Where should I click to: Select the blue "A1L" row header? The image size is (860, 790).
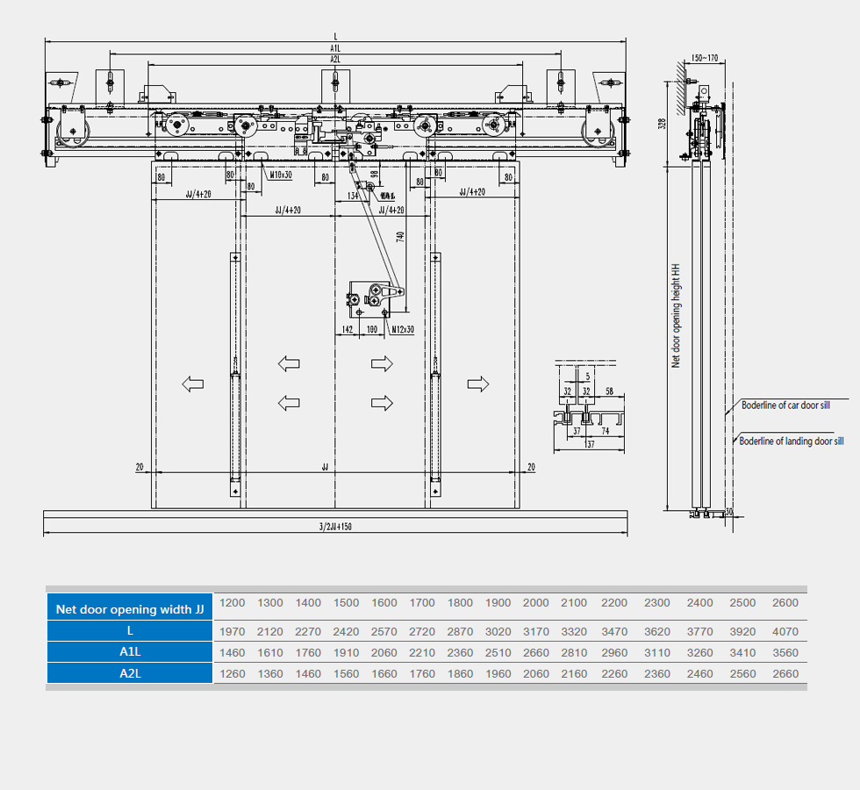tap(130, 652)
